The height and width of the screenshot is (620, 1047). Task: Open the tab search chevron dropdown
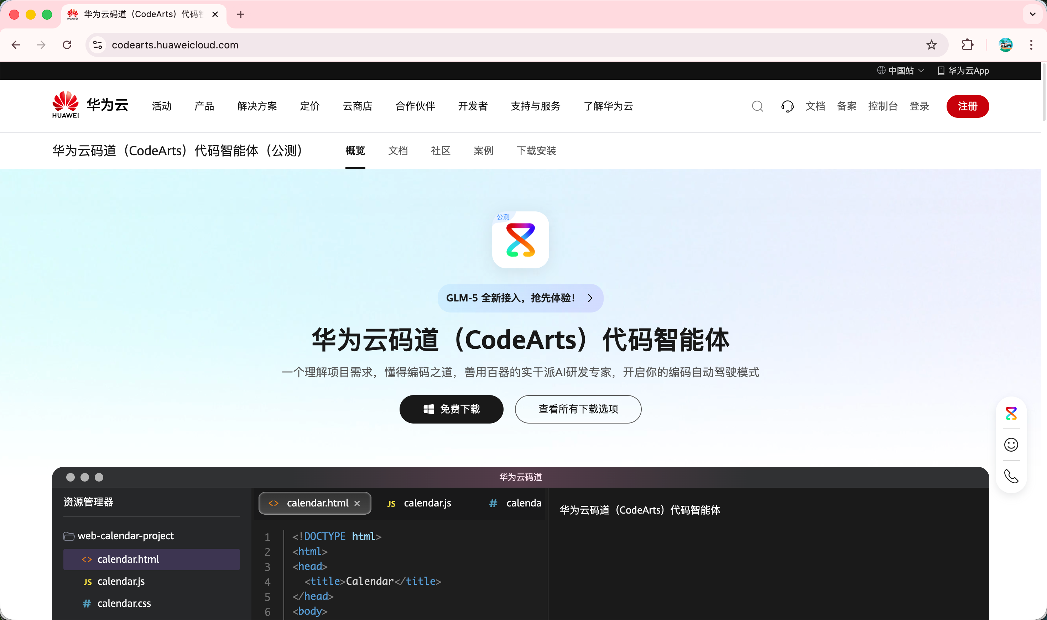pos(1032,14)
